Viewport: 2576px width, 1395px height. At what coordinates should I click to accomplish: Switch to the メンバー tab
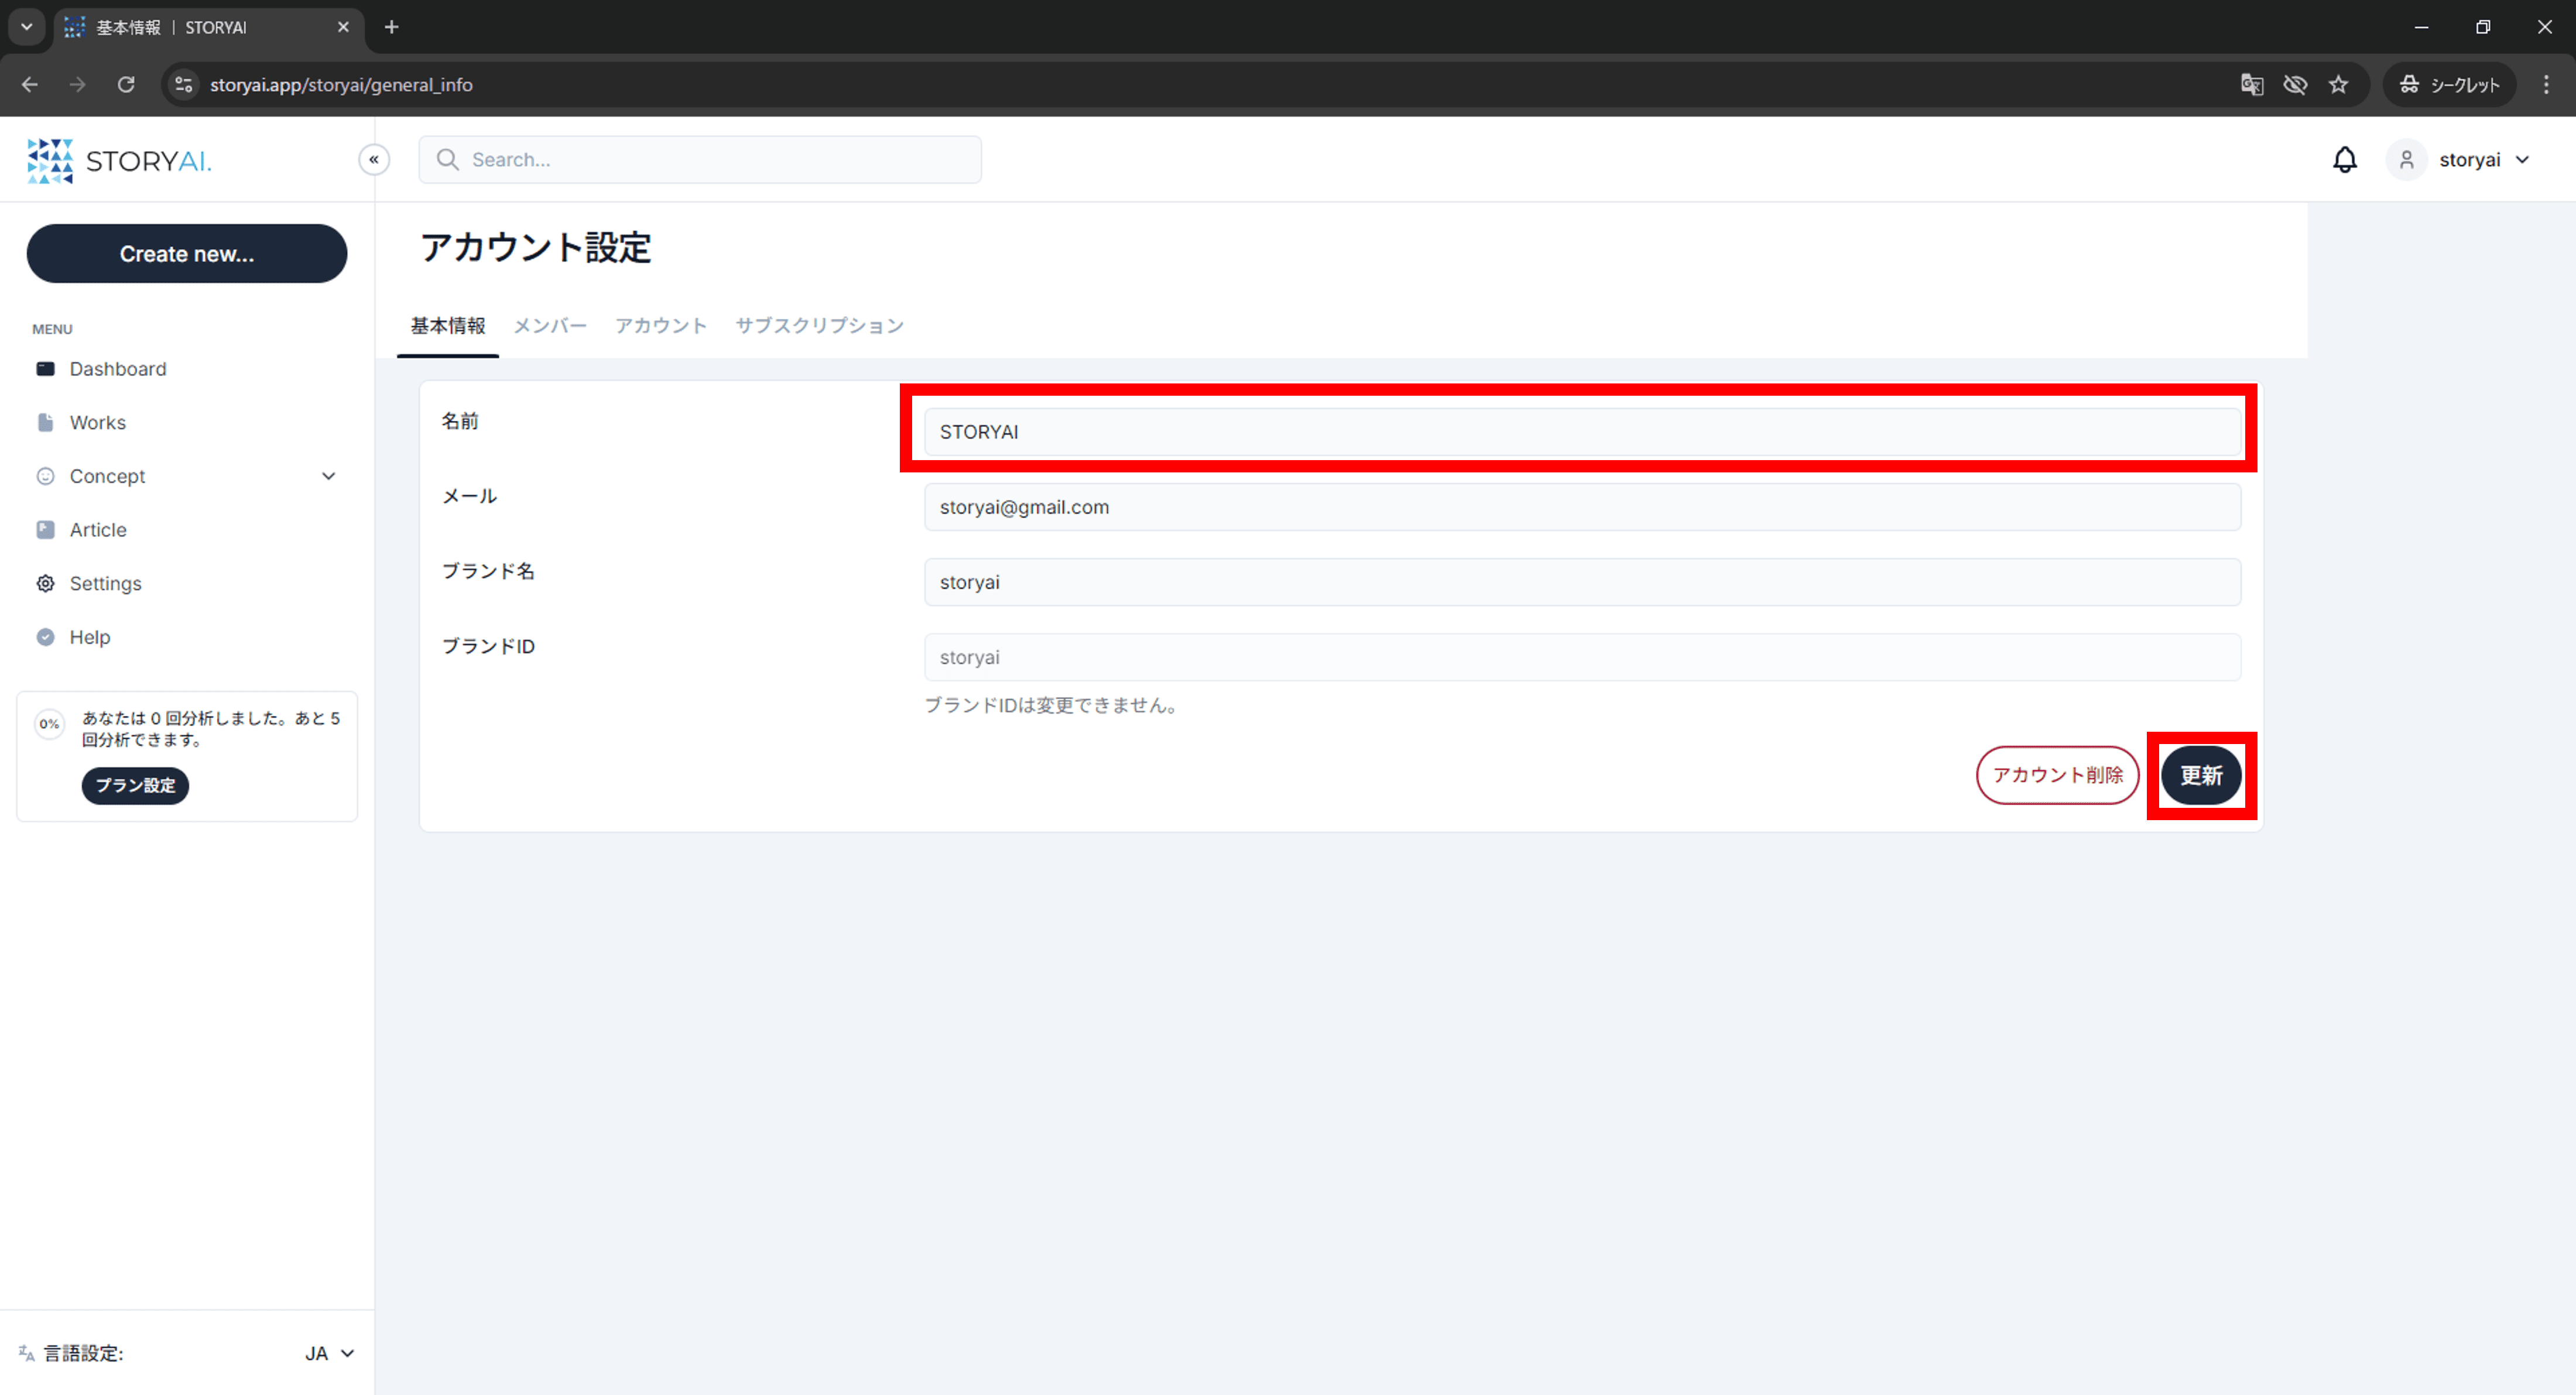[550, 326]
